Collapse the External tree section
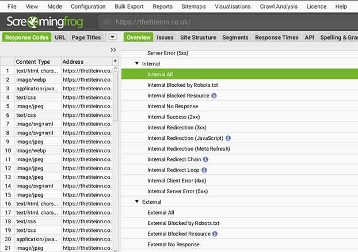 pos(137,202)
